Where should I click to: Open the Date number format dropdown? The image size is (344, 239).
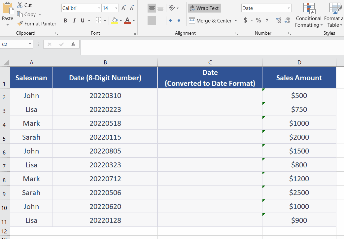pyautogui.click(x=289, y=8)
